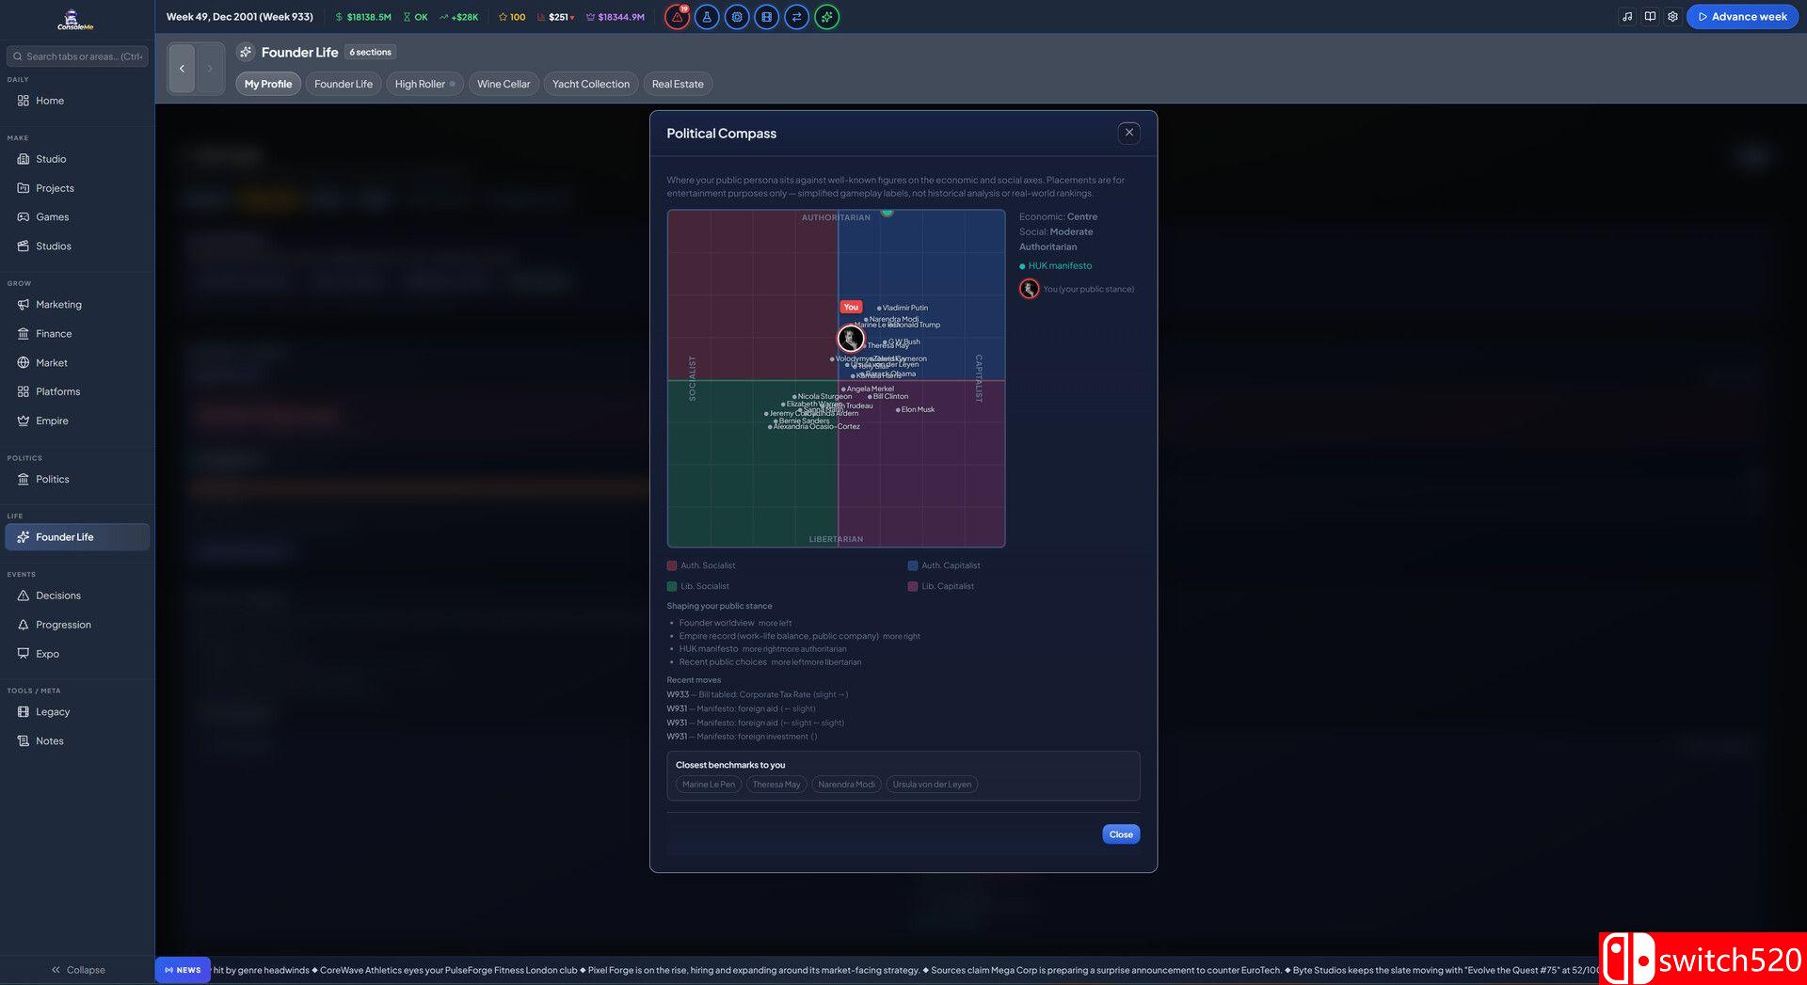Image resolution: width=1807 pixels, height=985 pixels.
Task: Click the Lib. Capitalist legend swatch
Action: [913, 587]
